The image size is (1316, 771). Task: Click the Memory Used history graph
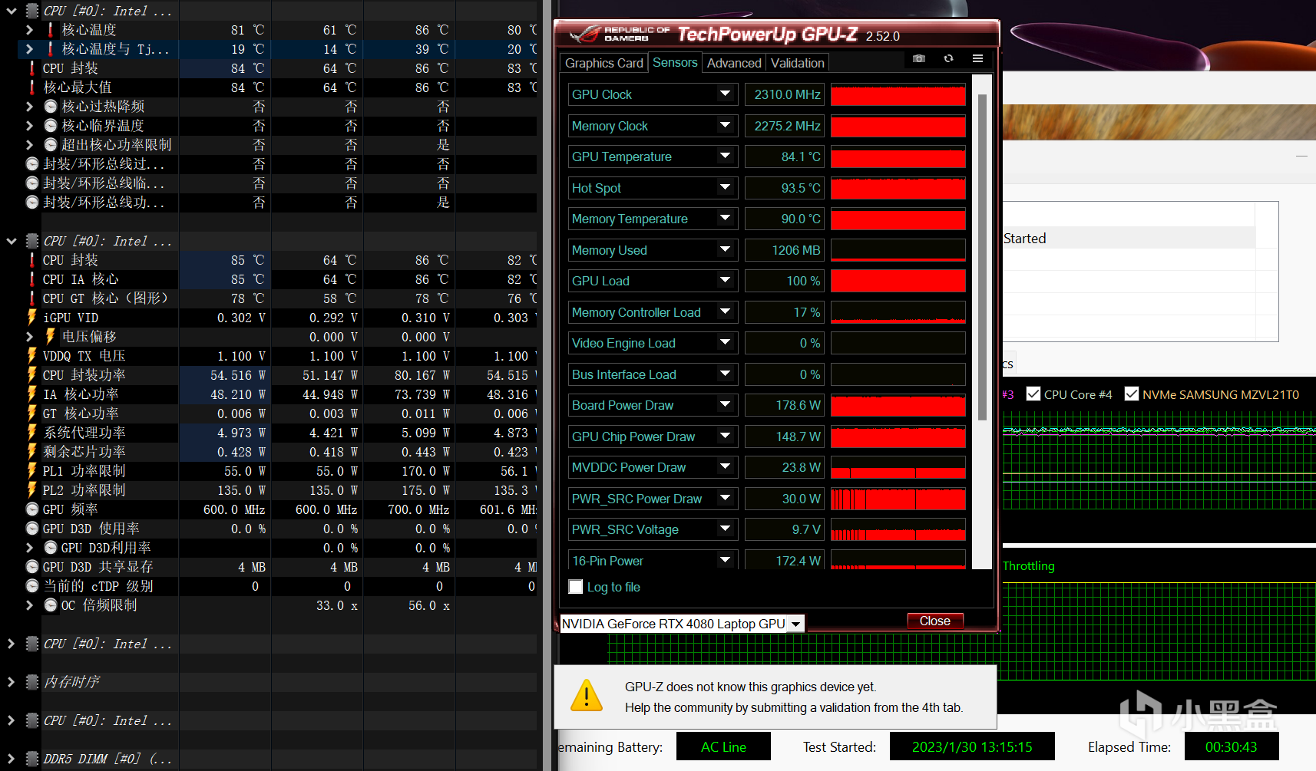point(898,250)
